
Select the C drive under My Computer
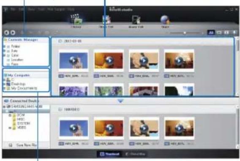(x=13, y=79)
